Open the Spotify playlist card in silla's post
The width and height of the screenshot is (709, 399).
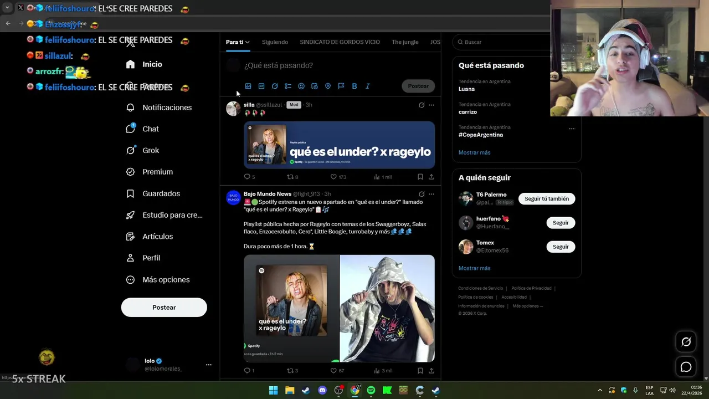339,145
